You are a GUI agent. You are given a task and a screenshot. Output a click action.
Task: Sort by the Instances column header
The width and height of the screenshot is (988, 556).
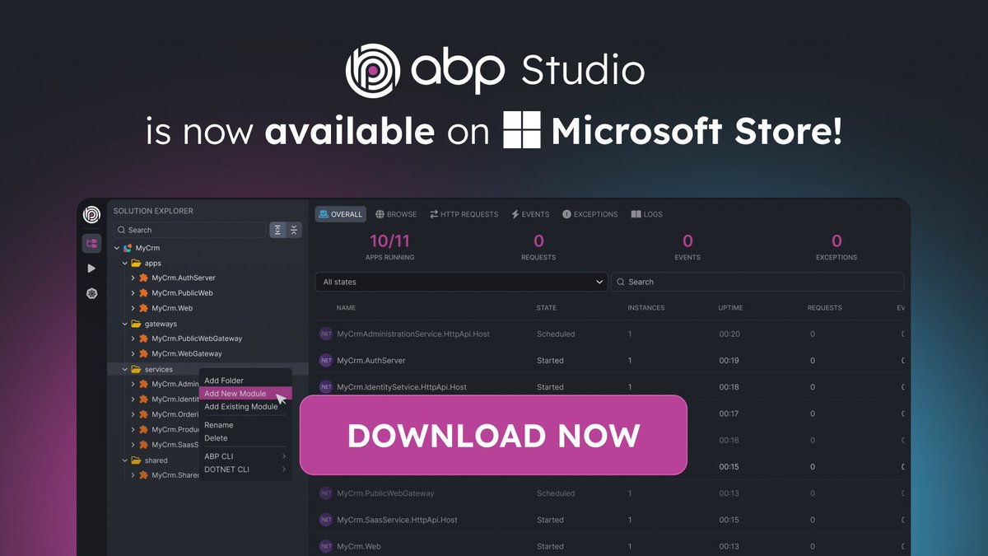[646, 308]
